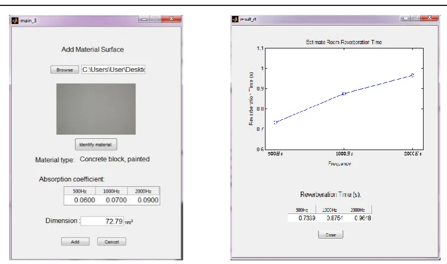Click the Cancel button in main_3
This screenshot has width=447, height=264.
click(x=112, y=242)
